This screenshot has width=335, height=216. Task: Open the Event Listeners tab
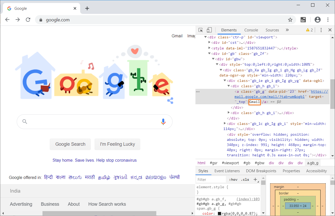pyautogui.click(x=227, y=171)
